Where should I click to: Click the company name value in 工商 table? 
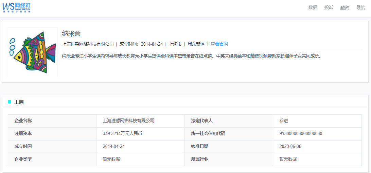[x=128, y=121]
